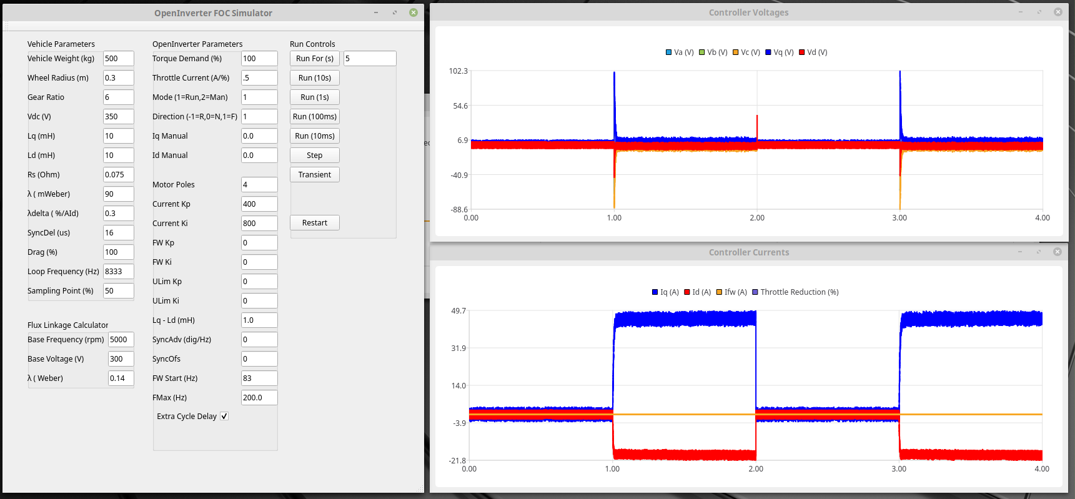Screen dimensions: 1075x499
Task: Click the Torque Demand (%) input field
Action: click(259, 59)
